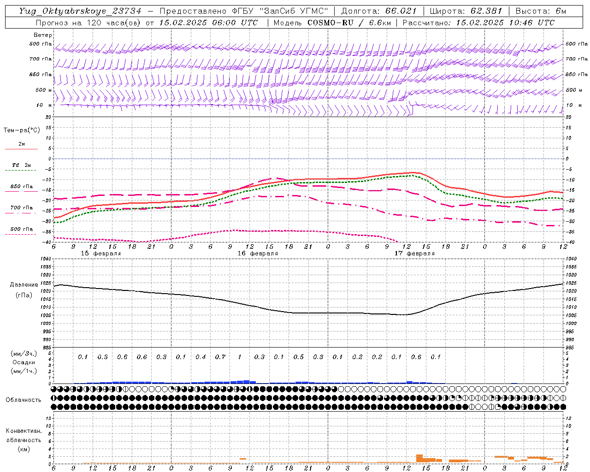Click the 15 февраля date label
590x472 pixels.
101,254
